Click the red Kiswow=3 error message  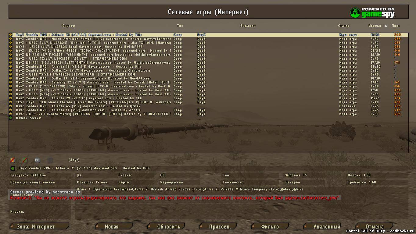pos(175,198)
